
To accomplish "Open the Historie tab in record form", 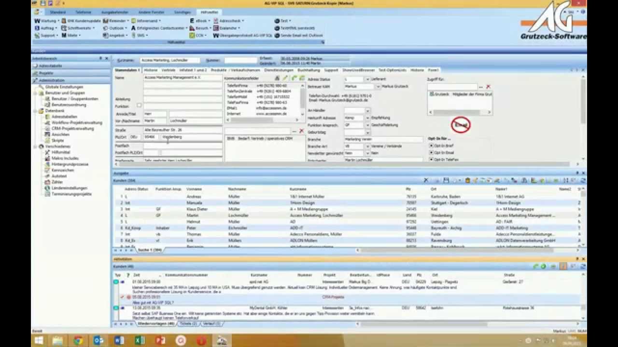I will [x=151, y=70].
